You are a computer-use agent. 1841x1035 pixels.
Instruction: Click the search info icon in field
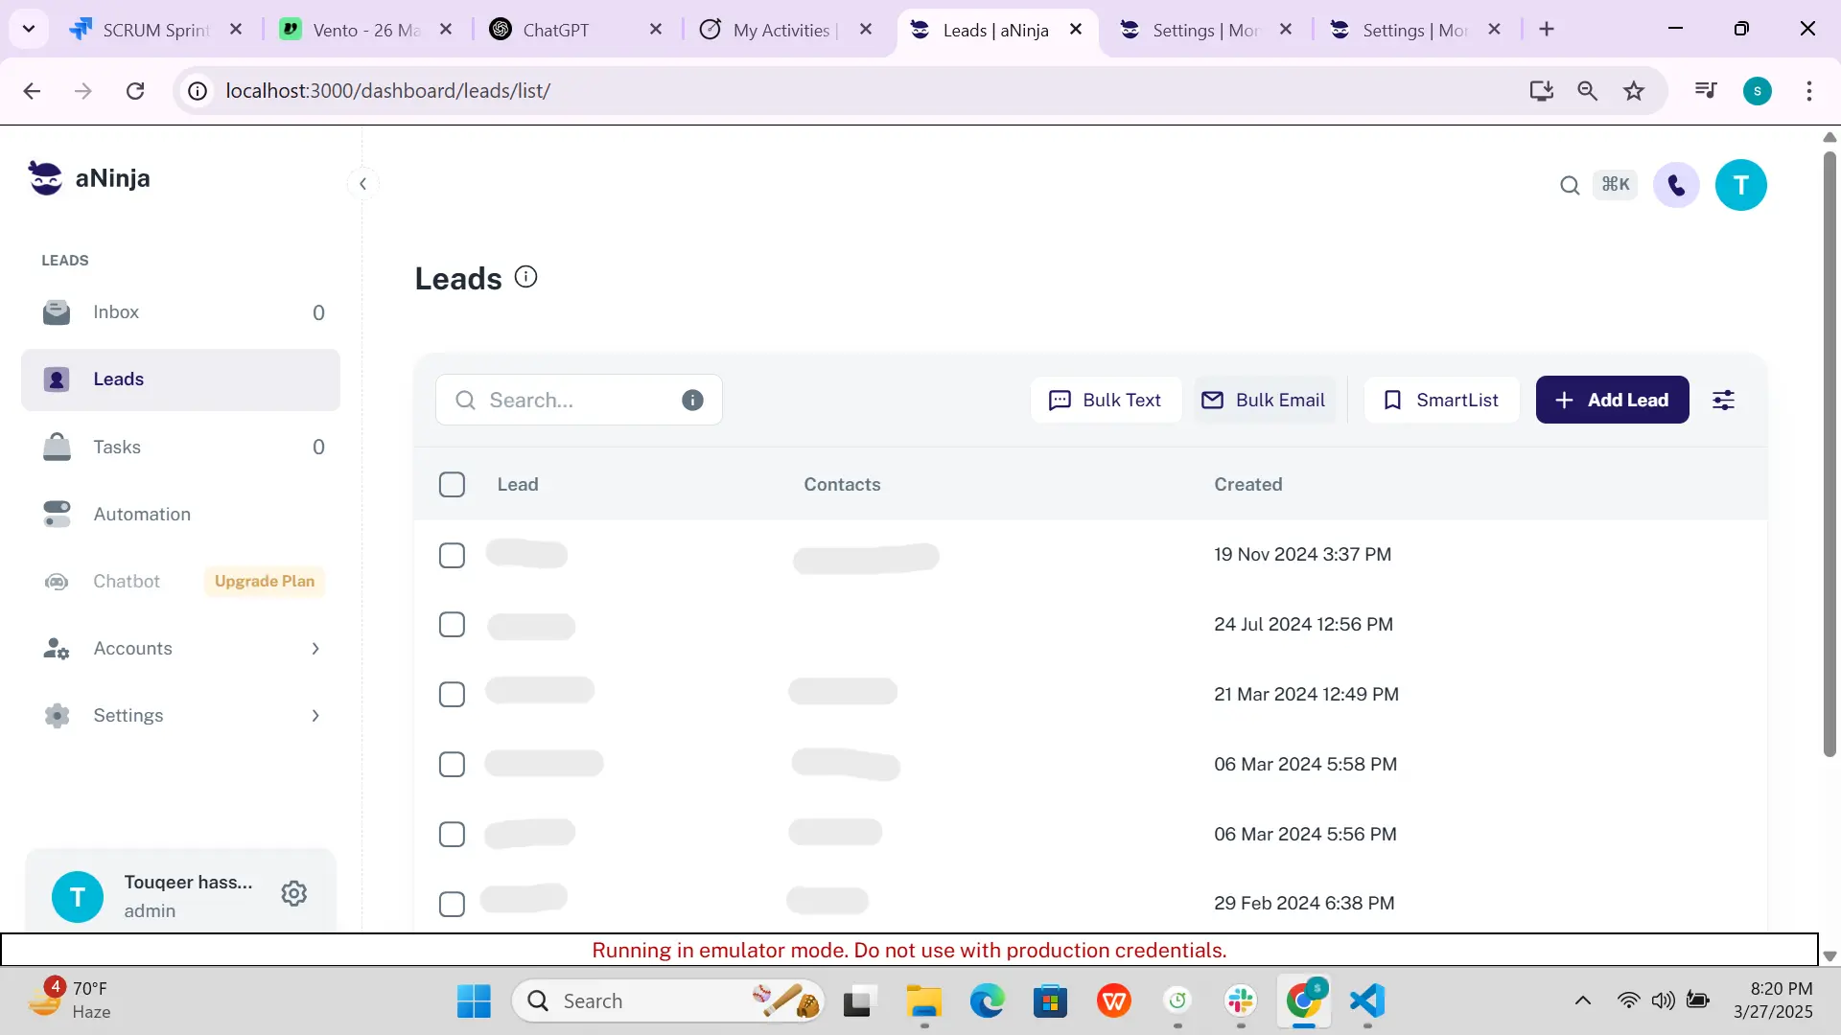click(x=692, y=400)
